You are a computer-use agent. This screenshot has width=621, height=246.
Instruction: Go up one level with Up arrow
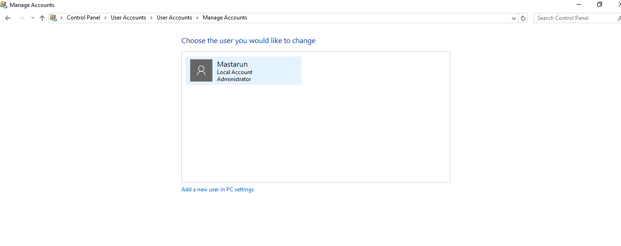42,18
